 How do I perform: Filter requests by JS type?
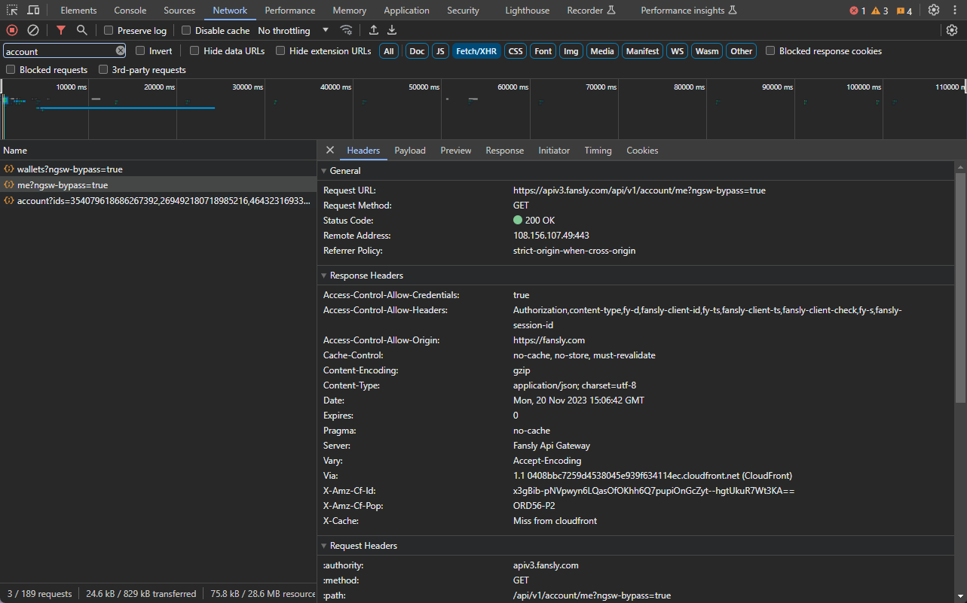point(440,51)
